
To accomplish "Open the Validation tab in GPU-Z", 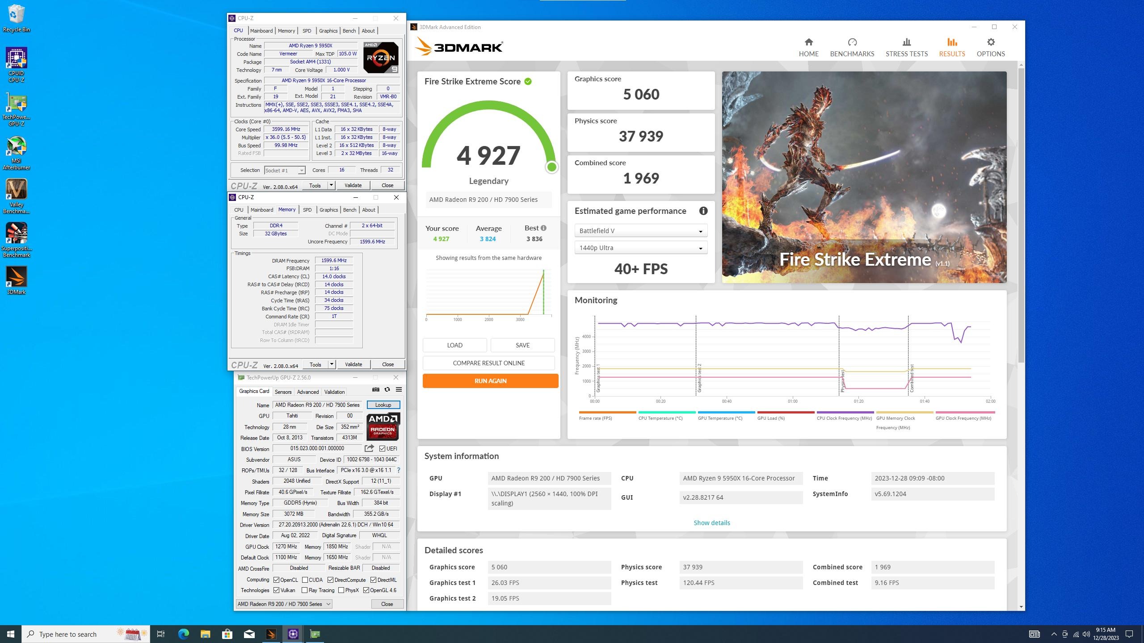I will click(334, 392).
